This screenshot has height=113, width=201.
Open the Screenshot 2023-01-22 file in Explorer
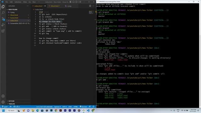pyautogui.click(x=18, y=24)
